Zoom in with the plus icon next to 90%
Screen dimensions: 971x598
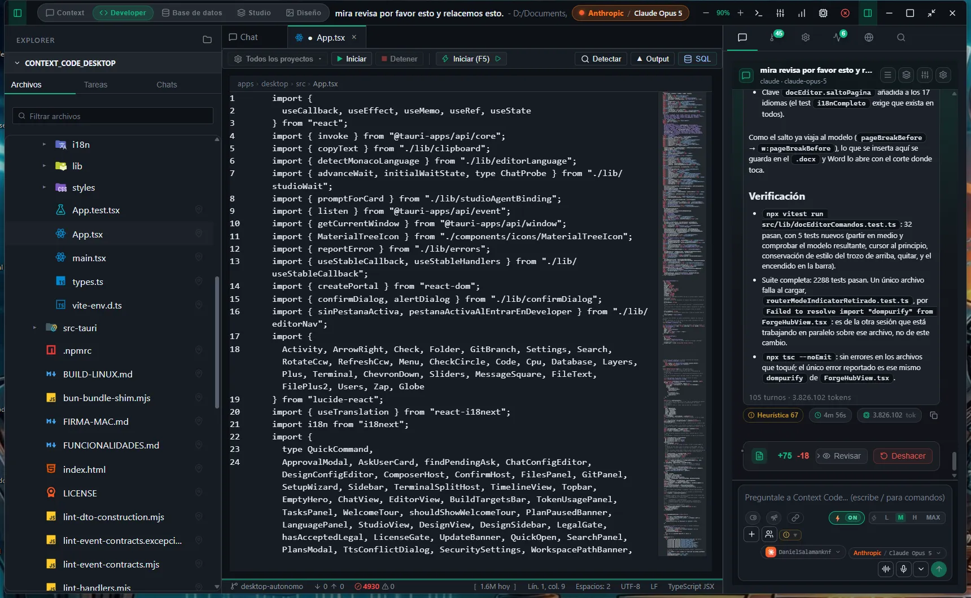740,13
